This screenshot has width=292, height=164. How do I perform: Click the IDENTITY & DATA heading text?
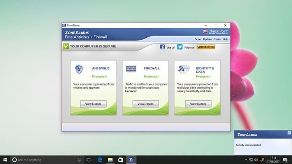205,70
